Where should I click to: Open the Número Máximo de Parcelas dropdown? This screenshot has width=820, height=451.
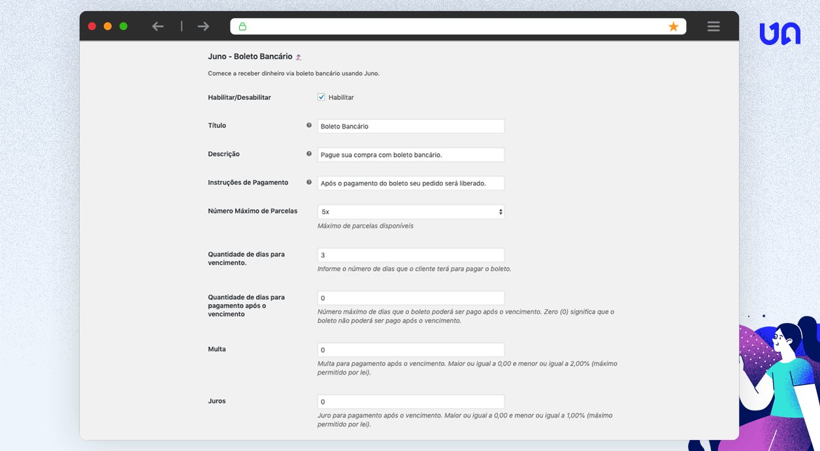coord(411,212)
